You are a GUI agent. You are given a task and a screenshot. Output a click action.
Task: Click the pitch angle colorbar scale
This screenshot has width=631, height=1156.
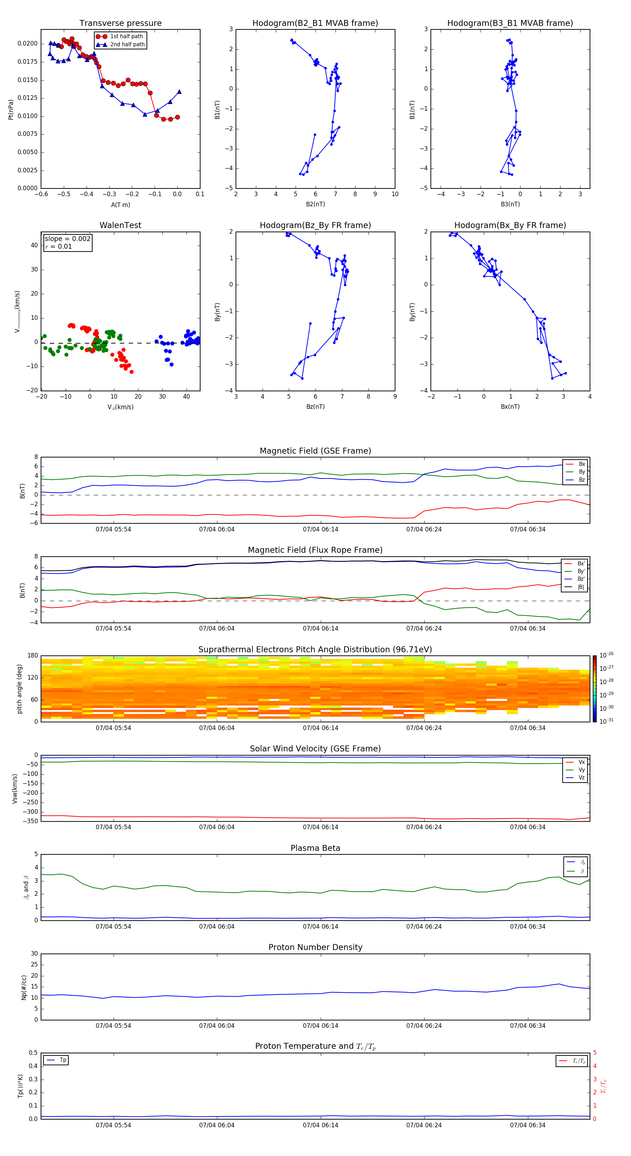[x=595, y=689]
